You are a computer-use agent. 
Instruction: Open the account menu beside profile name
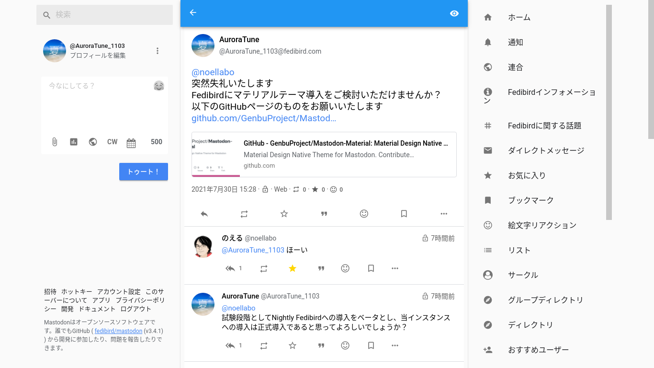tap(158, 51)
